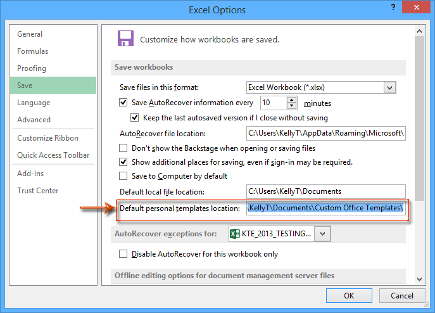Toggle Show additional places for saving
This screenshot has width=435, height=313.
pyautogui.click(x=124, y=162)
